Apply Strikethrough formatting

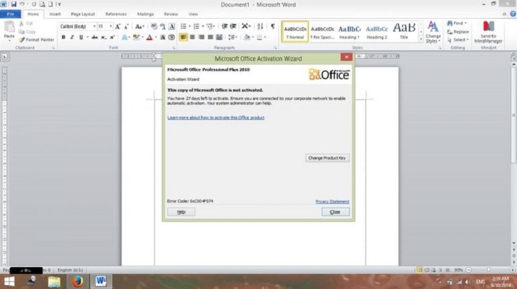pos(94,37)
